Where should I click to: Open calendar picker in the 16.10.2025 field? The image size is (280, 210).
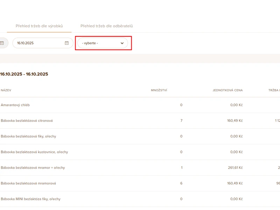click(67, 43)
